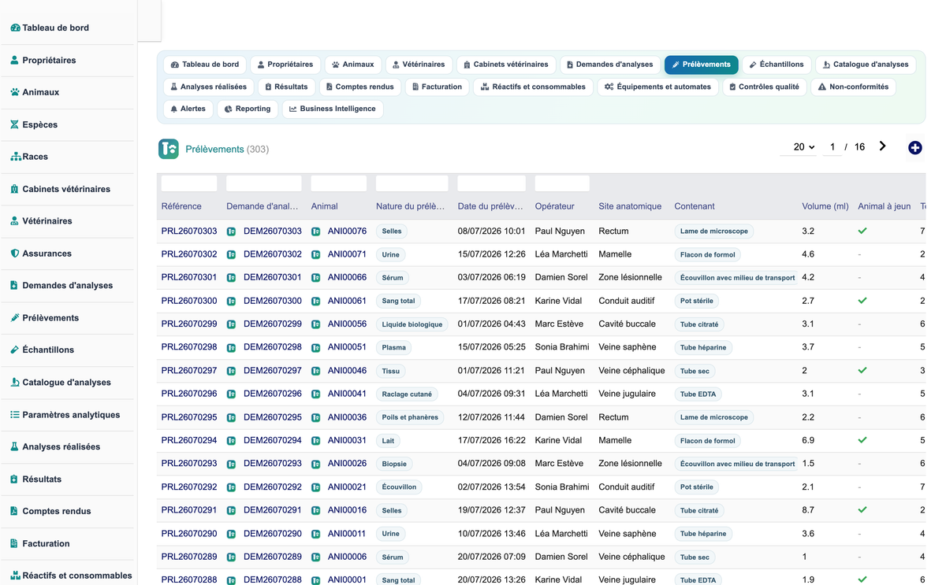Click the Poils et phanères tag

[x=410, y=417]
